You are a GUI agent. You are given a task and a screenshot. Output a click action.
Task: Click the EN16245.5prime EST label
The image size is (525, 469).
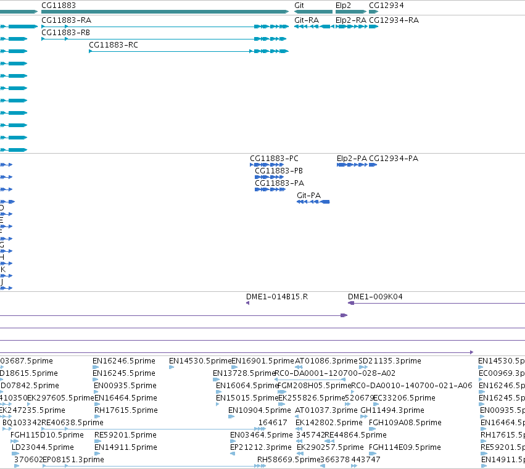click(x=124, y=373)
